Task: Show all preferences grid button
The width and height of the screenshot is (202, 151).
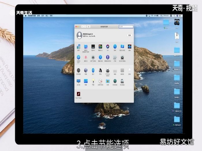Action: pyautogui.click(x=89, y=26)
